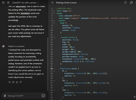Give thumbs up to the response

[17, 82]
